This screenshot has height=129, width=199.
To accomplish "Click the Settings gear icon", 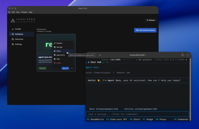I will [13, 44].
